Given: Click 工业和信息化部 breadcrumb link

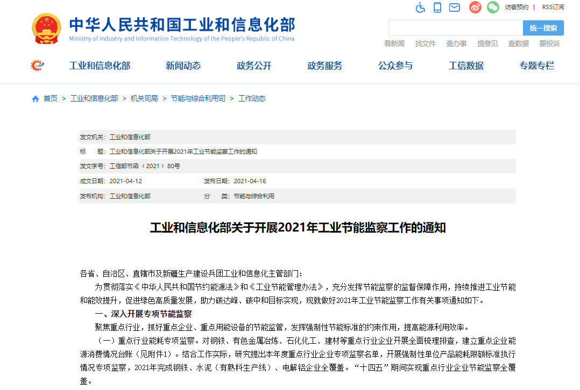Looking at the screenshot, I should (94, 99).
